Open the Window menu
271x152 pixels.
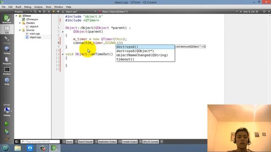[58, 7]
